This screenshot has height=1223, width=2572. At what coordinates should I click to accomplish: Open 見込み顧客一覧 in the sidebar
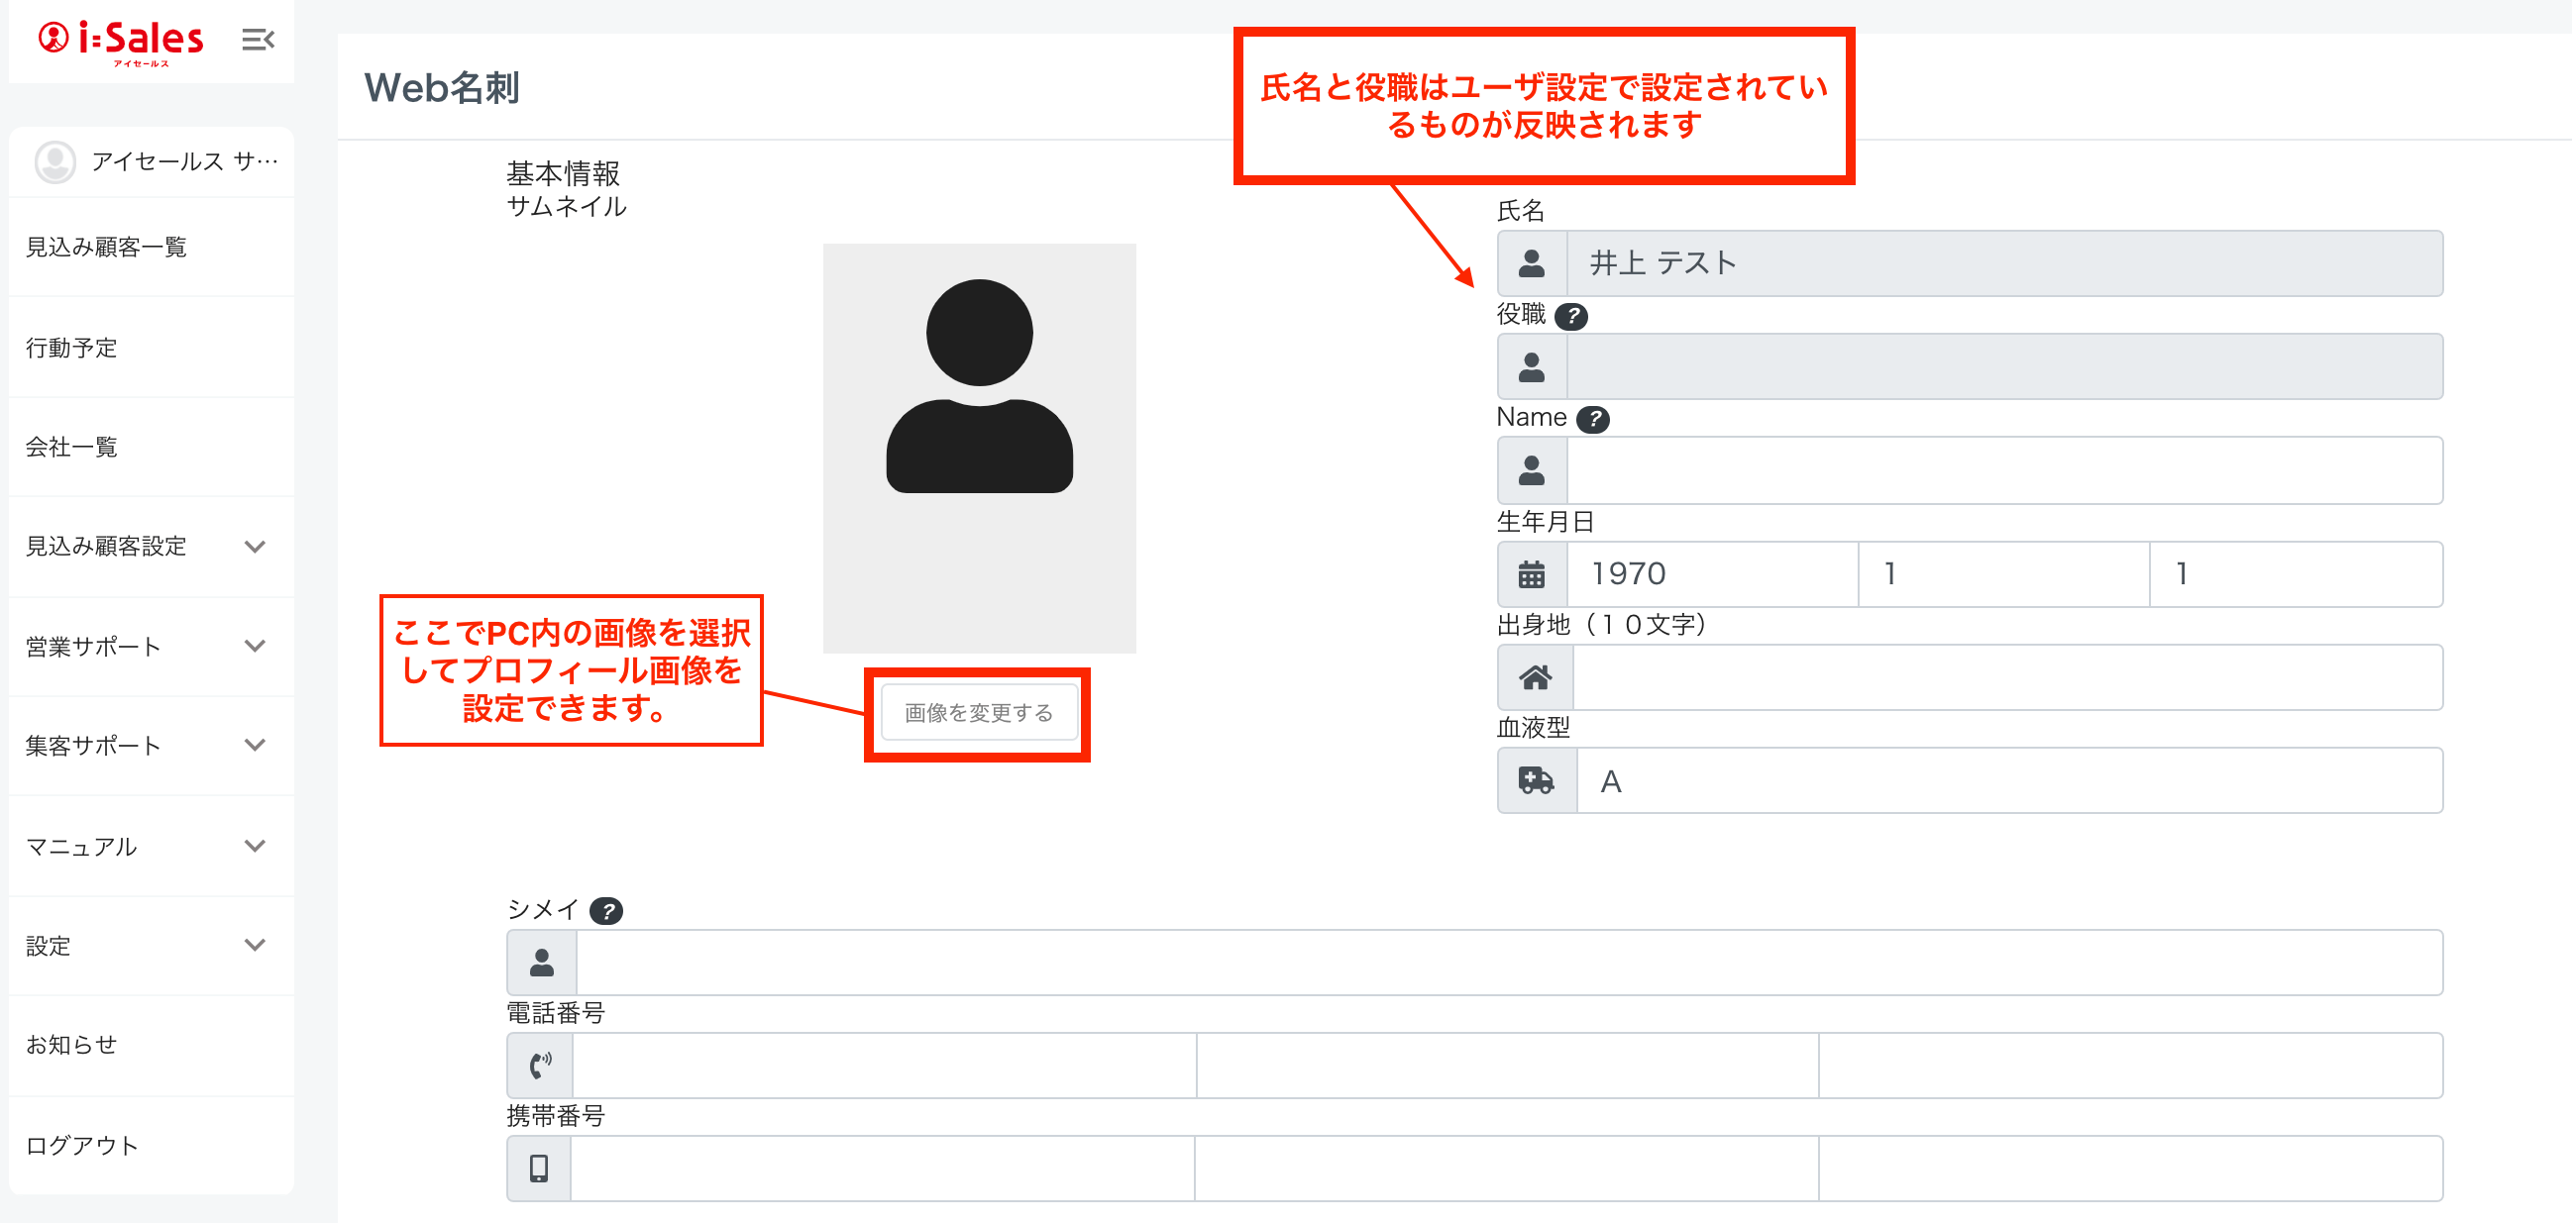click(106, 247)
